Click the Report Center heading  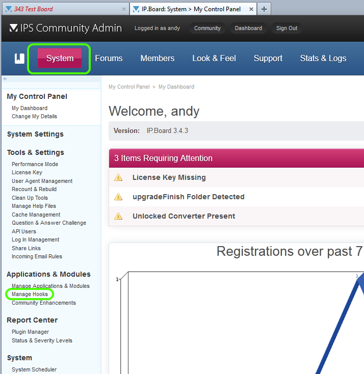(32, 320)
